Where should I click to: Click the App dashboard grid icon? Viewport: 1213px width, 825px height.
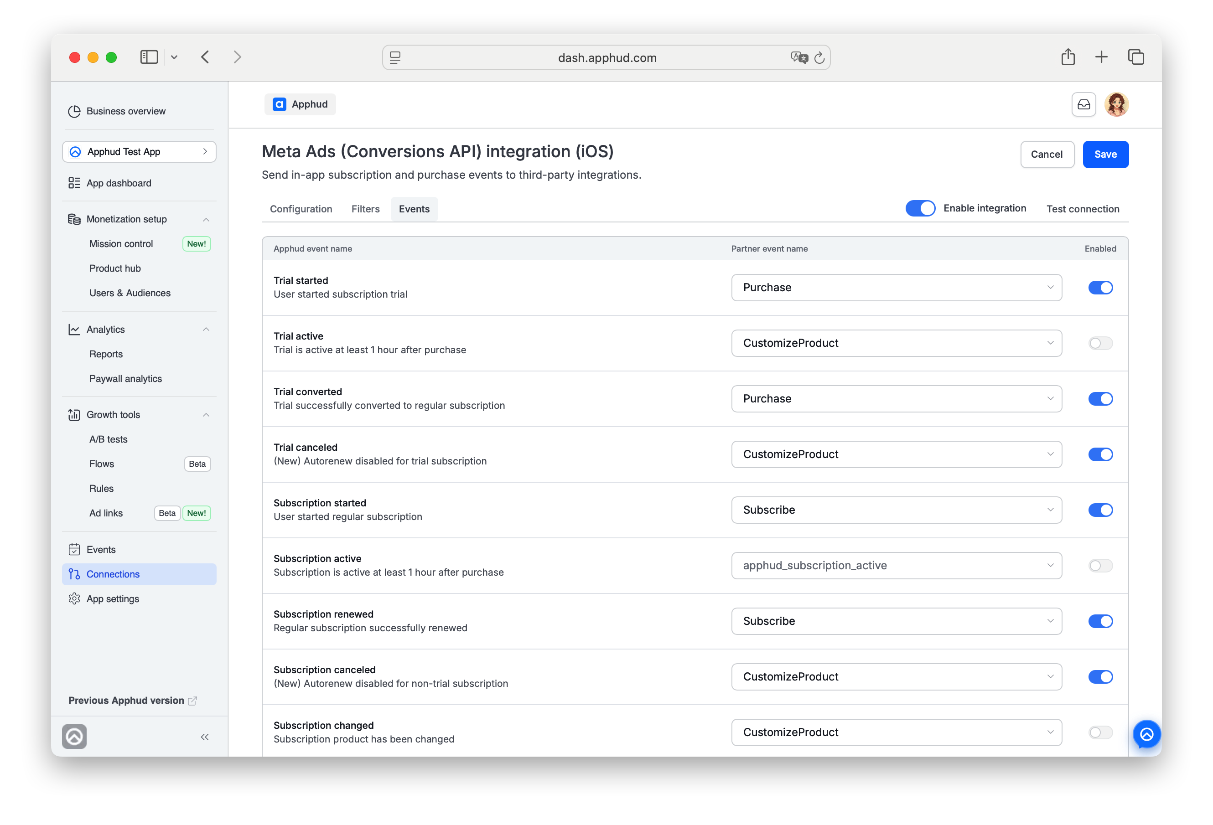point(74,183)
